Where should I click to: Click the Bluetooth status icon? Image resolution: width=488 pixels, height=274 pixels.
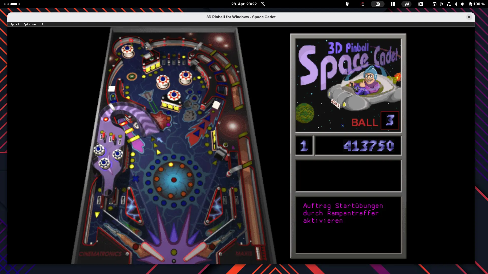pyautogui.click(x=456, y=4)
